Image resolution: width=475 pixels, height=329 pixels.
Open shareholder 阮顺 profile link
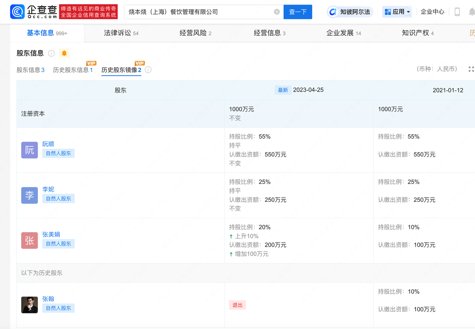pyautogui.click(x=48, y=144)
